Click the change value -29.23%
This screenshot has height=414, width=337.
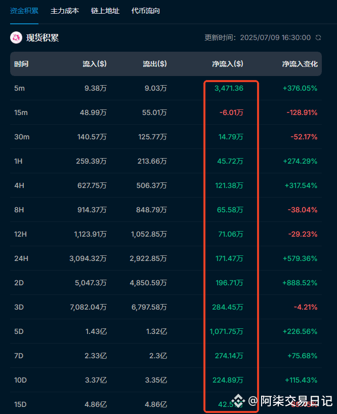pos(303,234)
